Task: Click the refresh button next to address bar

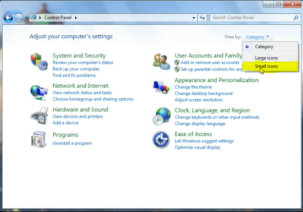Action: (202, 18)
